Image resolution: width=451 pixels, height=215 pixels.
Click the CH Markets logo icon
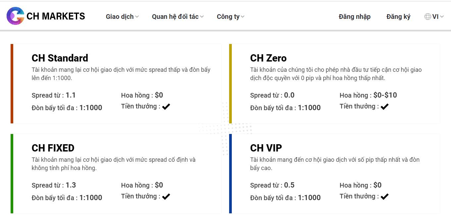(x=16, y=16)
